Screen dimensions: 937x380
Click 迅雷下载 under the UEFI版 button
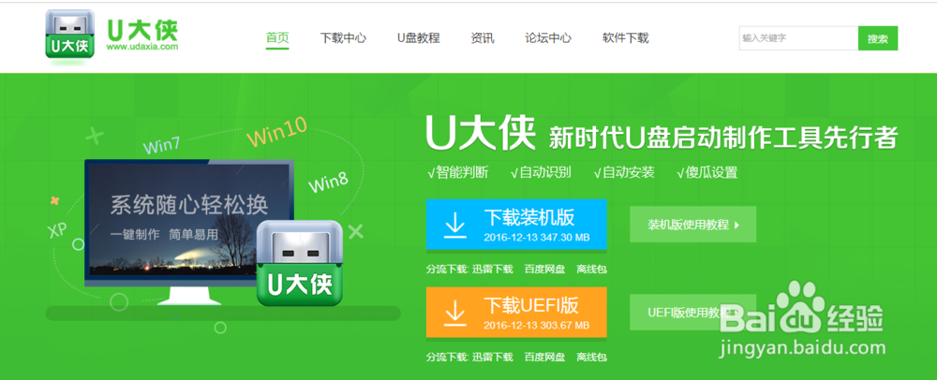pos(493,357)
